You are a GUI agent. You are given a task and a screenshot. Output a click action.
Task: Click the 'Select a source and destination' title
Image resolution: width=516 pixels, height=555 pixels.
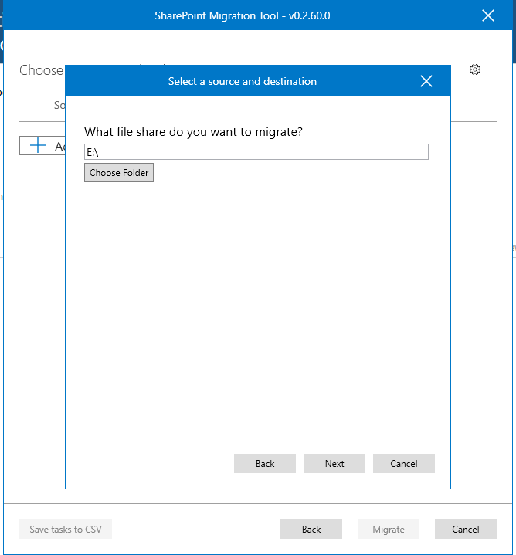tap(243, 81)
